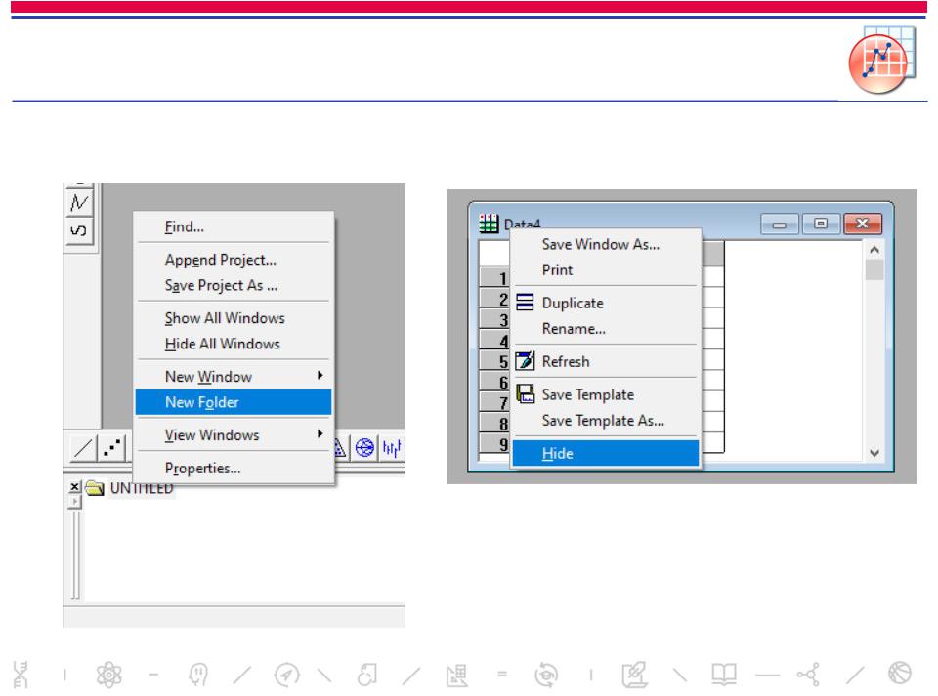Screen dimensions: 938x696
Task: Click highlighted New Folder entry
Action: coord(234,402)
